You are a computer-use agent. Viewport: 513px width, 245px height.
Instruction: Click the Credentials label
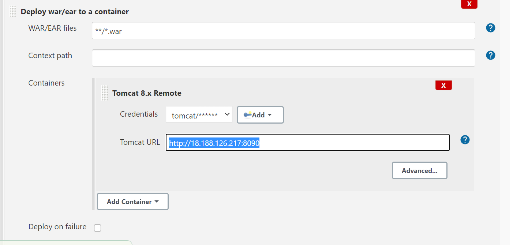(139, 114)
